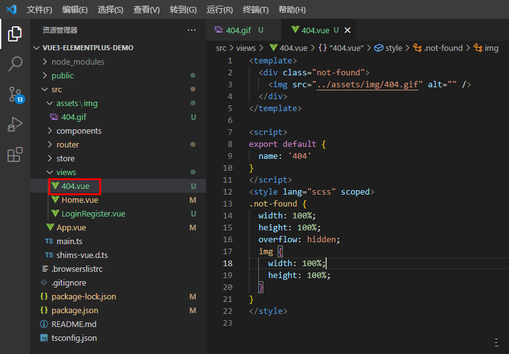Open the Run and Debug view

point(14,124)
